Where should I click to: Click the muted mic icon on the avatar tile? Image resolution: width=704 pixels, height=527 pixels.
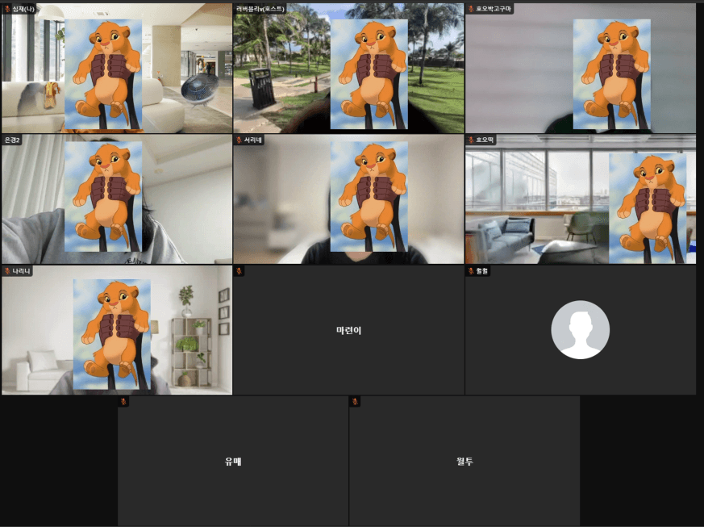[471, 271]
